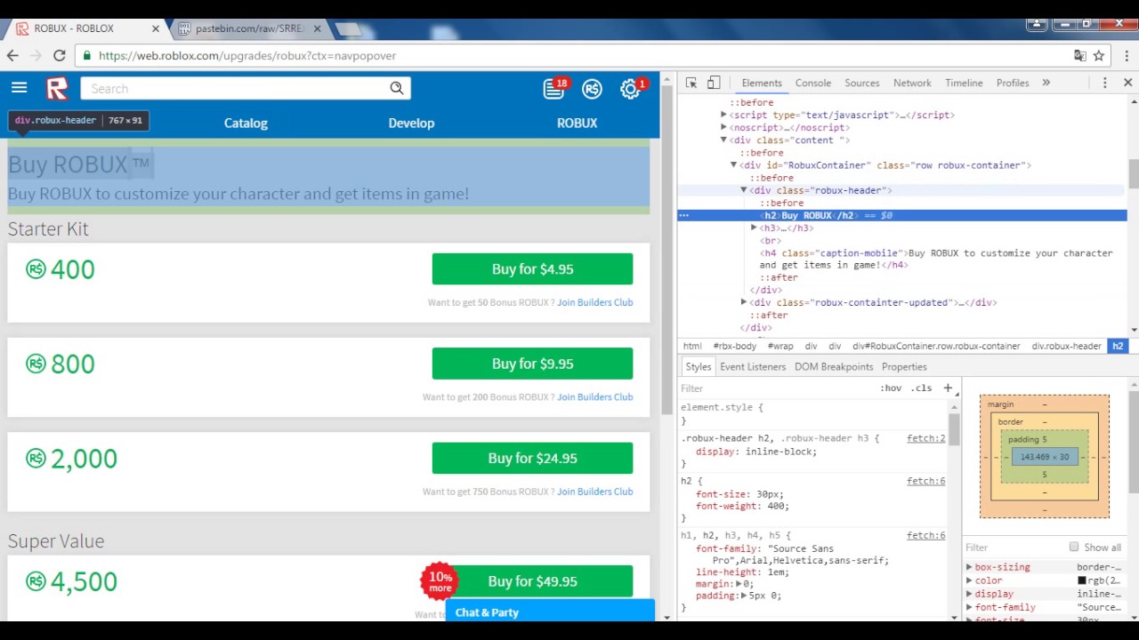Bookmark this page with star icon

pyautogui.click(x=1099, y=55)
